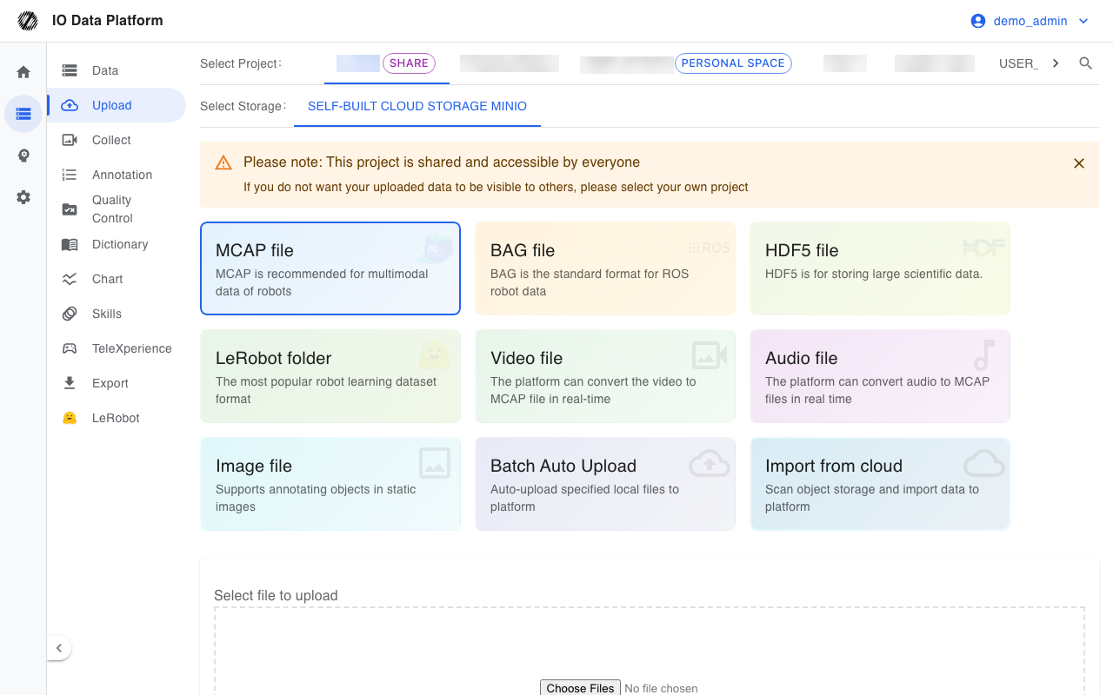Open the project search magnifier icon
Image resolution: width=1113 pixels, height=695 pixels.
pyautogui.click(x=1085, y=63)
